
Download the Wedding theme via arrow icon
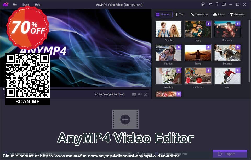179,71
